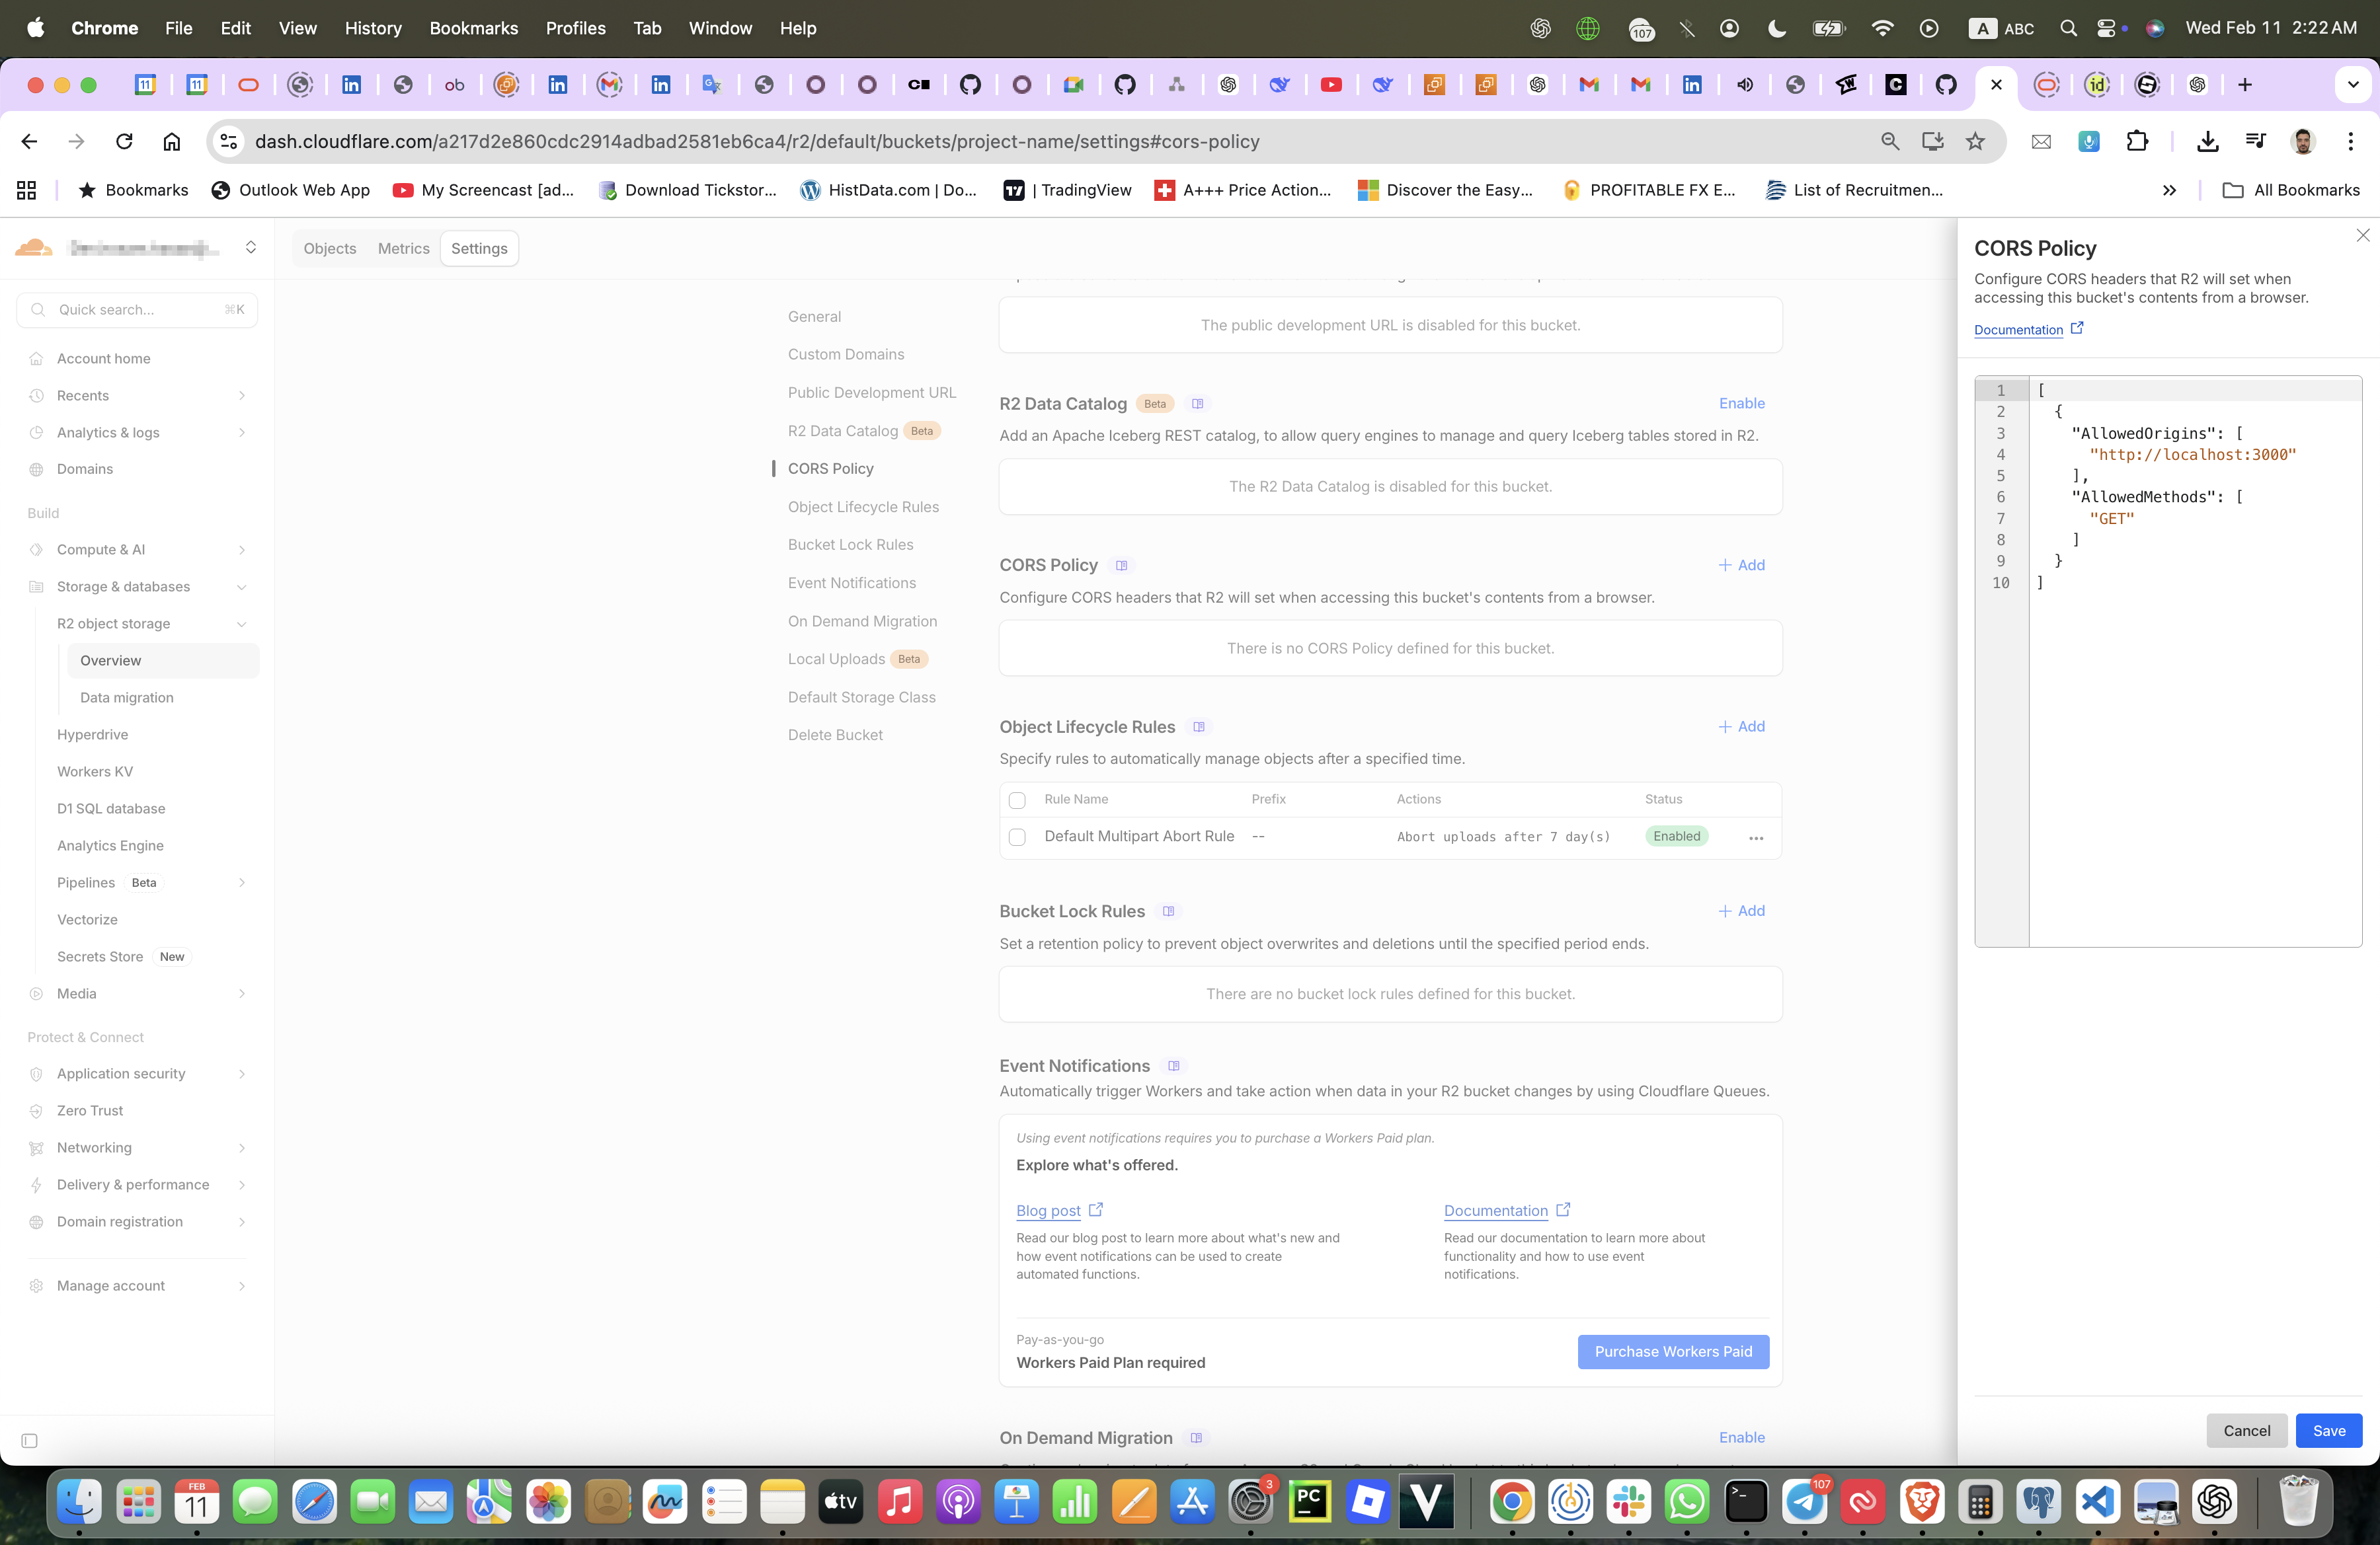Click the Cloudflare logo icon
This screenshot has width=2380, height=1545.
click(34, 248)
